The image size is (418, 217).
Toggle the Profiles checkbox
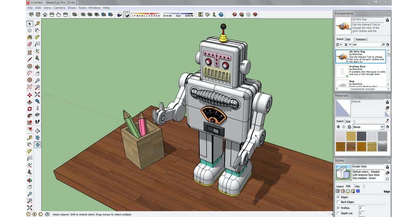click(338, 208)
